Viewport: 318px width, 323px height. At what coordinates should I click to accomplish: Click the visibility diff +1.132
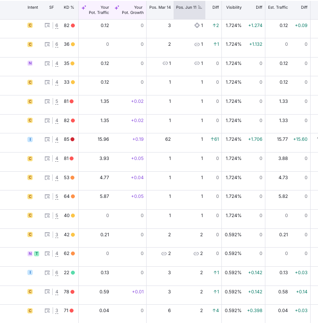tap(255, 44)
